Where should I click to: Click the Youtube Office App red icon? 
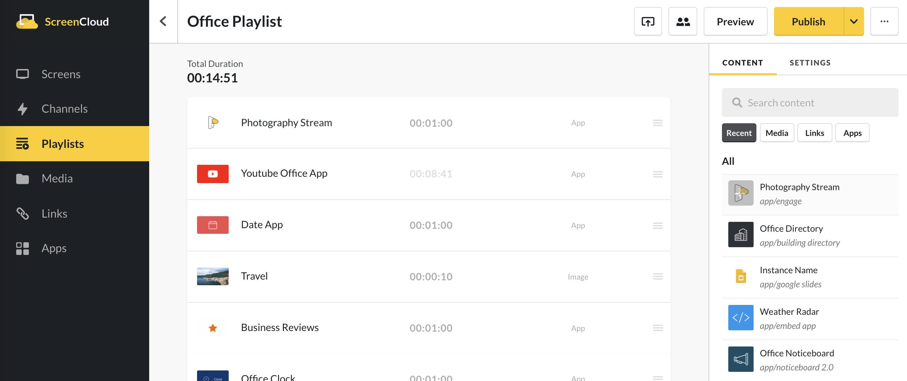click(x=213, y=174)
